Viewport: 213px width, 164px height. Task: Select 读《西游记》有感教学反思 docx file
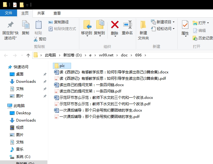point(111,72)
